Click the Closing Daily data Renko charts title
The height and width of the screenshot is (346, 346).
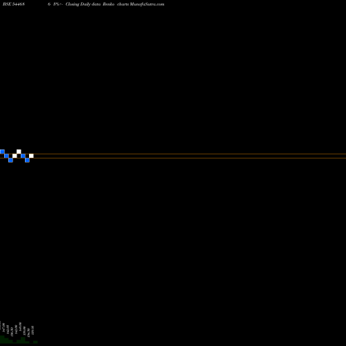pos(97,4)
